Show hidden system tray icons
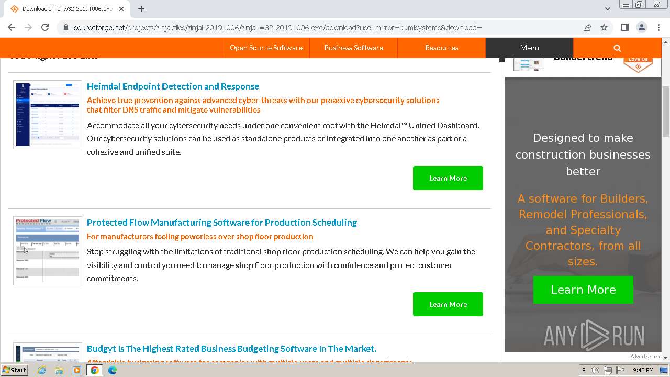Screen dimensions: 670x377 tap(584, 370)
